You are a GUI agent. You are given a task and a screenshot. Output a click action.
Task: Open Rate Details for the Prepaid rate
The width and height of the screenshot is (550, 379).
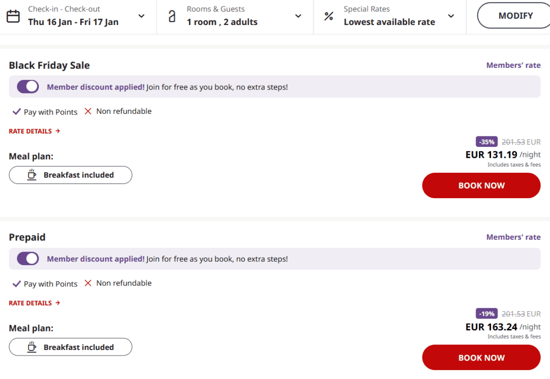click(31, 303)
